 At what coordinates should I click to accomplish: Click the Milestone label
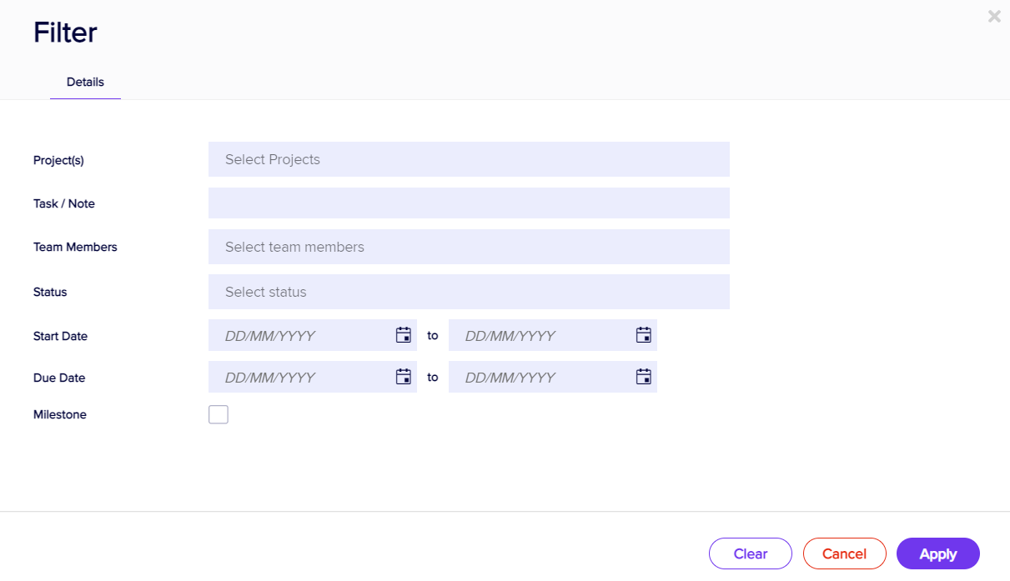click(x=60, y=414)
